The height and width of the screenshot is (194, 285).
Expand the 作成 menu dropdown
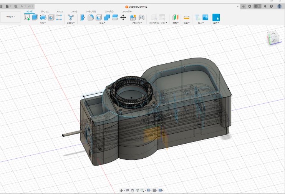click(x=42, y=23)
